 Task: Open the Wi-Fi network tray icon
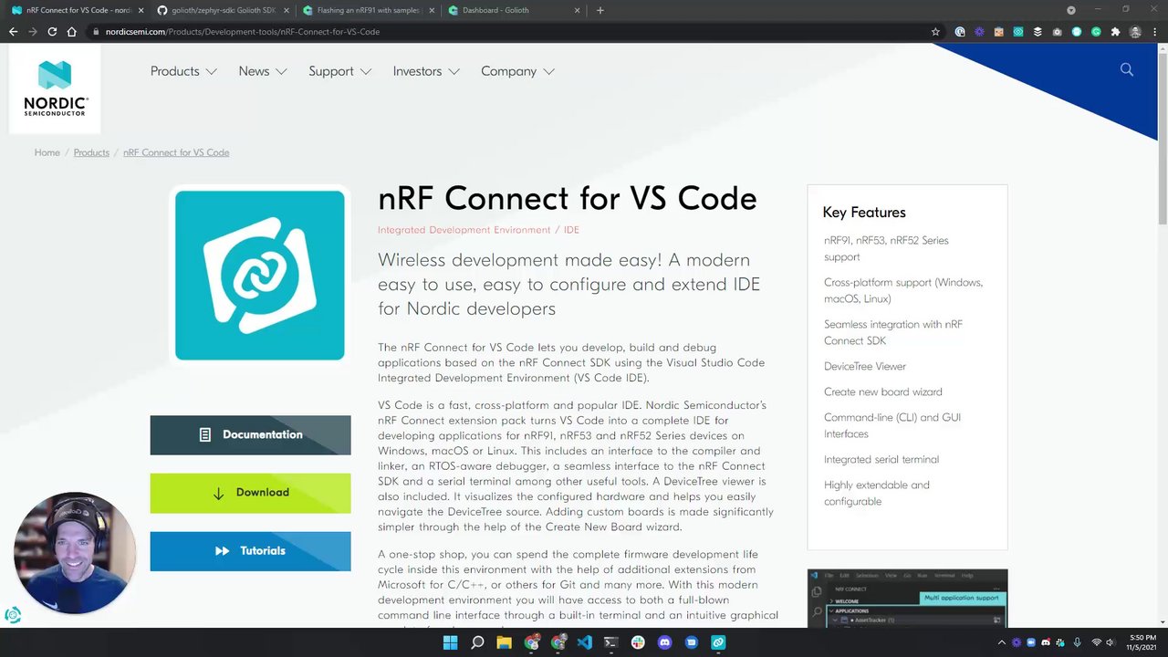[x=1097, y=642]
